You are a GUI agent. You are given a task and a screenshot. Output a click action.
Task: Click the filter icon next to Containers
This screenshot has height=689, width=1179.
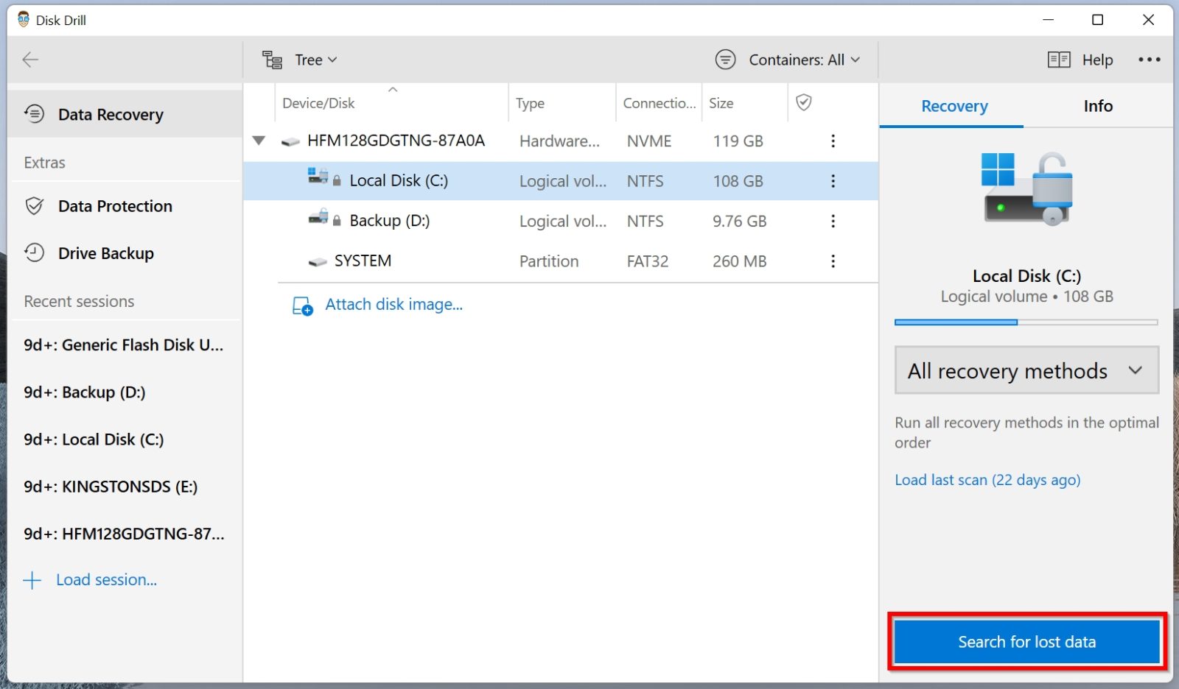click(726, 60)
